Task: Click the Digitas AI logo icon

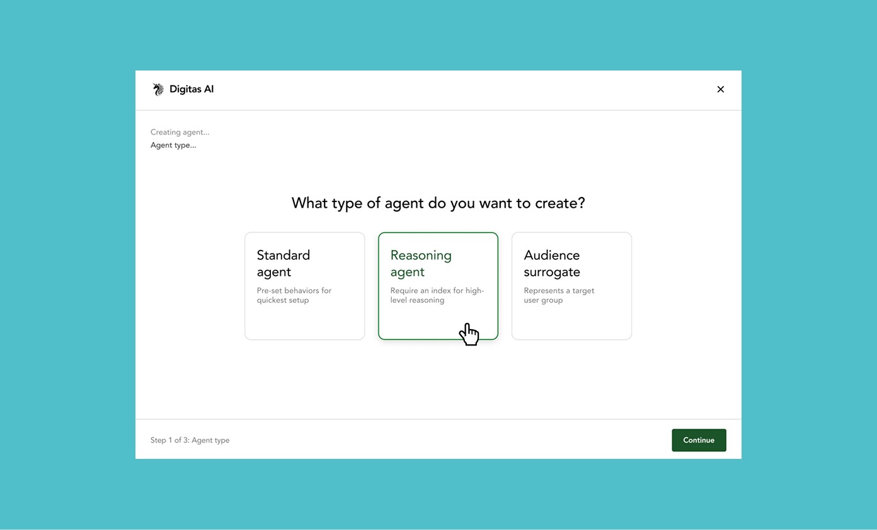Action: click(158, 89)
